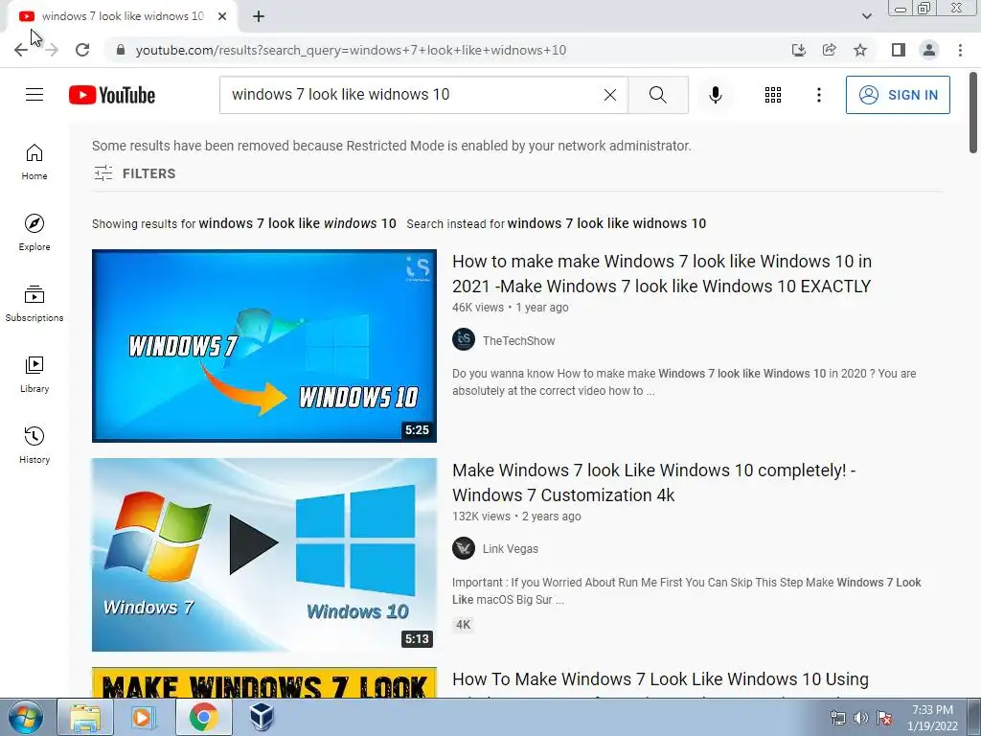Click the install app icon in address bar
The image size is (981, 736).
(x=798, y=50)
